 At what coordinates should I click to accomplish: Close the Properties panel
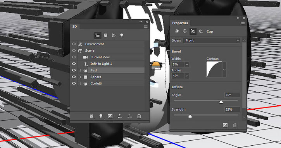pyautogui.click(x=244, y=18)
